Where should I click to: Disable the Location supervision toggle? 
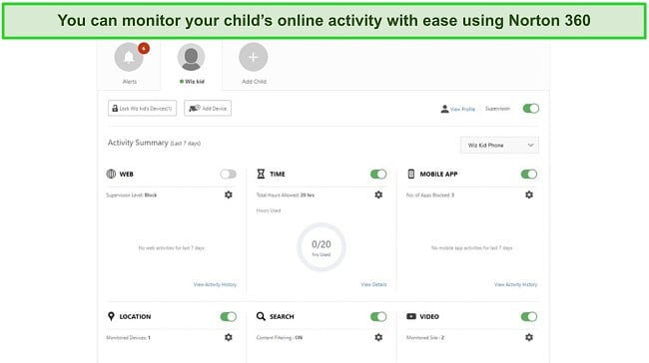coord(228,317)
